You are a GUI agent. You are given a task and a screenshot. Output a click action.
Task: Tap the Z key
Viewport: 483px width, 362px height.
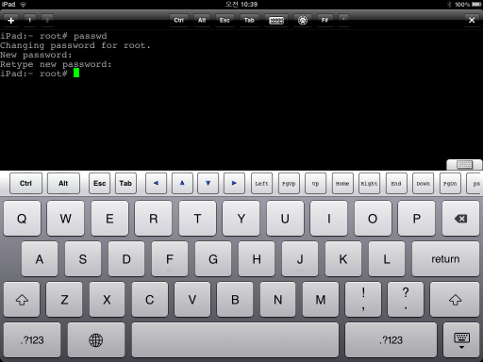pos(64,300)
